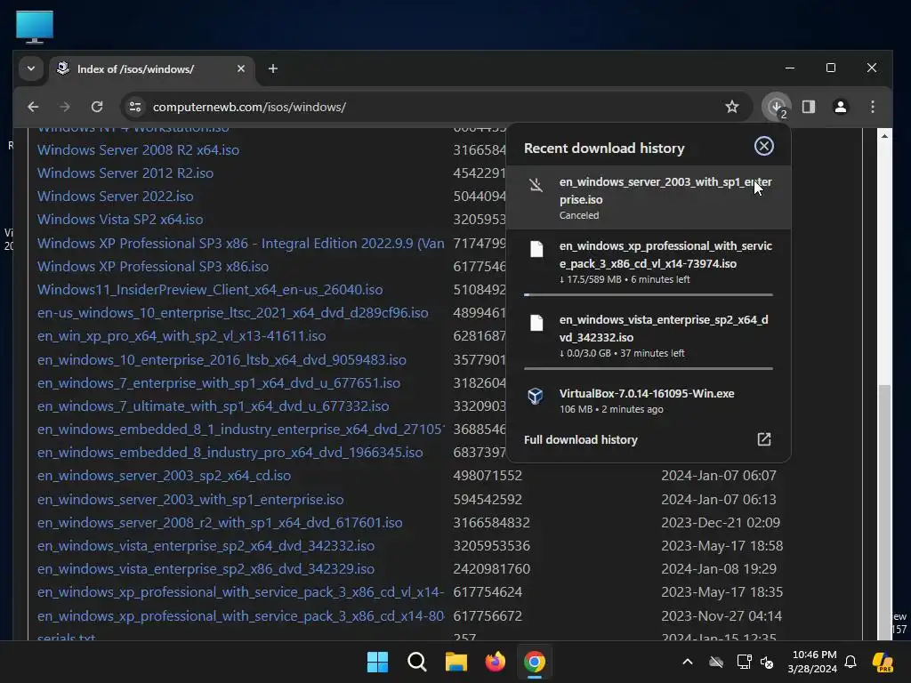Expand the system tray hidden icons chevron
911x683 pixels.
(x=688, y=662)
